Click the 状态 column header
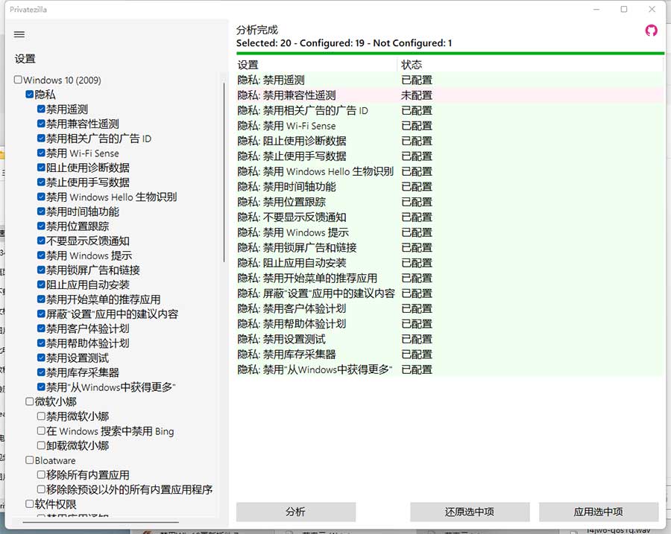The width and height of the screenshot is (671, 534). [530, 65]
